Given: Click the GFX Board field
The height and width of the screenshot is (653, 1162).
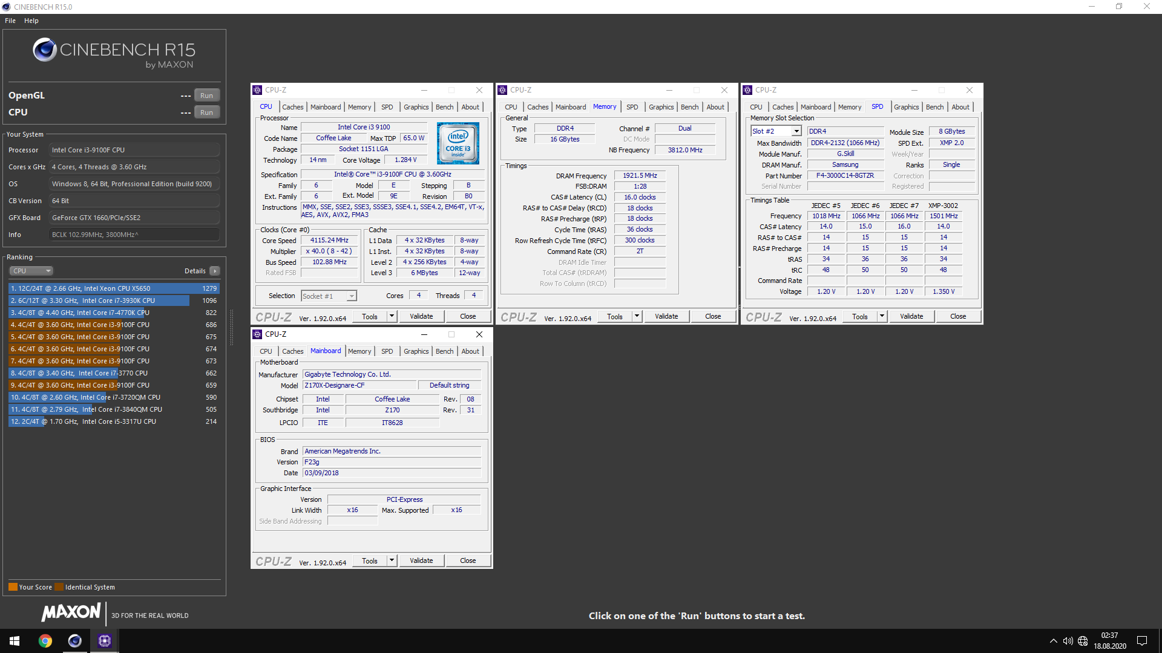Looking at the screenshot, I should click(x=134, y=218).
